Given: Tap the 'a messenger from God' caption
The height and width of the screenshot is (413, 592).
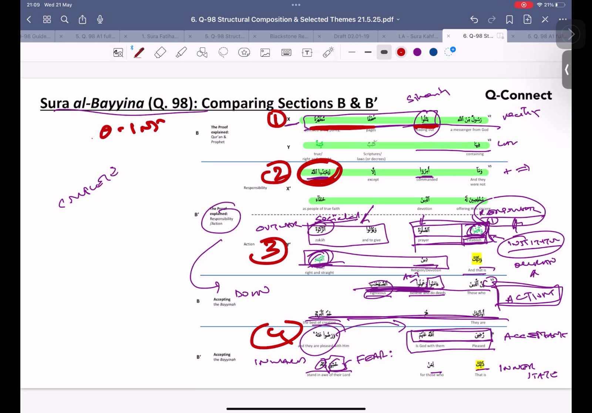Looking at the screenshot, I should coord(469,130).
